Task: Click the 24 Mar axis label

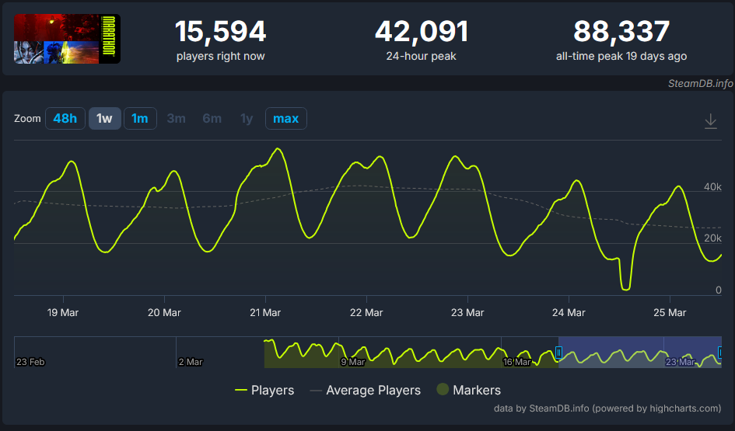Action: (569, 313)
